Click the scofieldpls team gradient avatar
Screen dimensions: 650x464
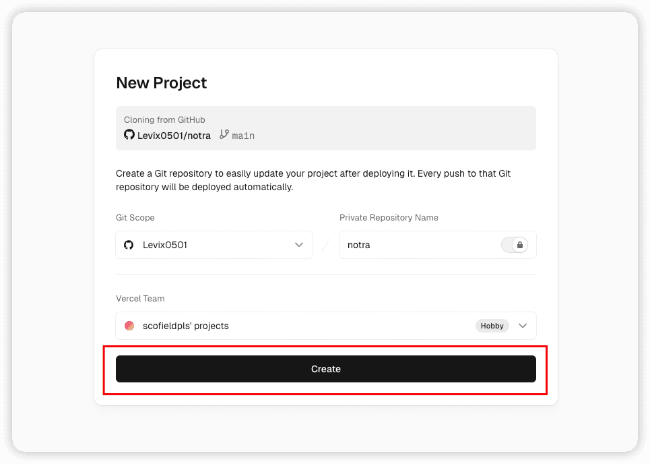point(129,326)
